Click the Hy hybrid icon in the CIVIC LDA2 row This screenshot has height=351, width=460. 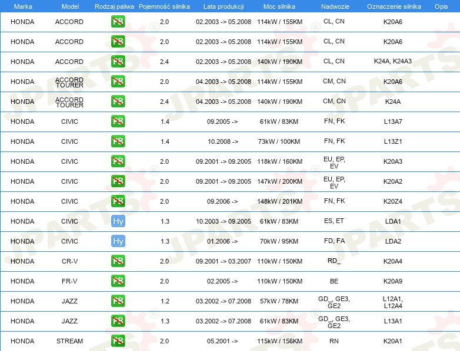118,241
